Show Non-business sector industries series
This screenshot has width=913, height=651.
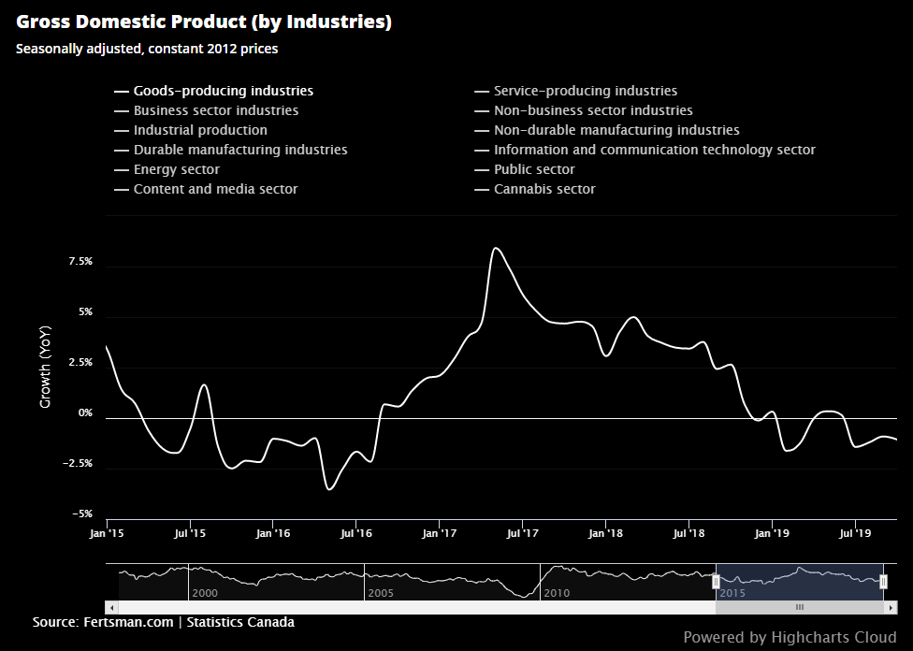[584, 110]
